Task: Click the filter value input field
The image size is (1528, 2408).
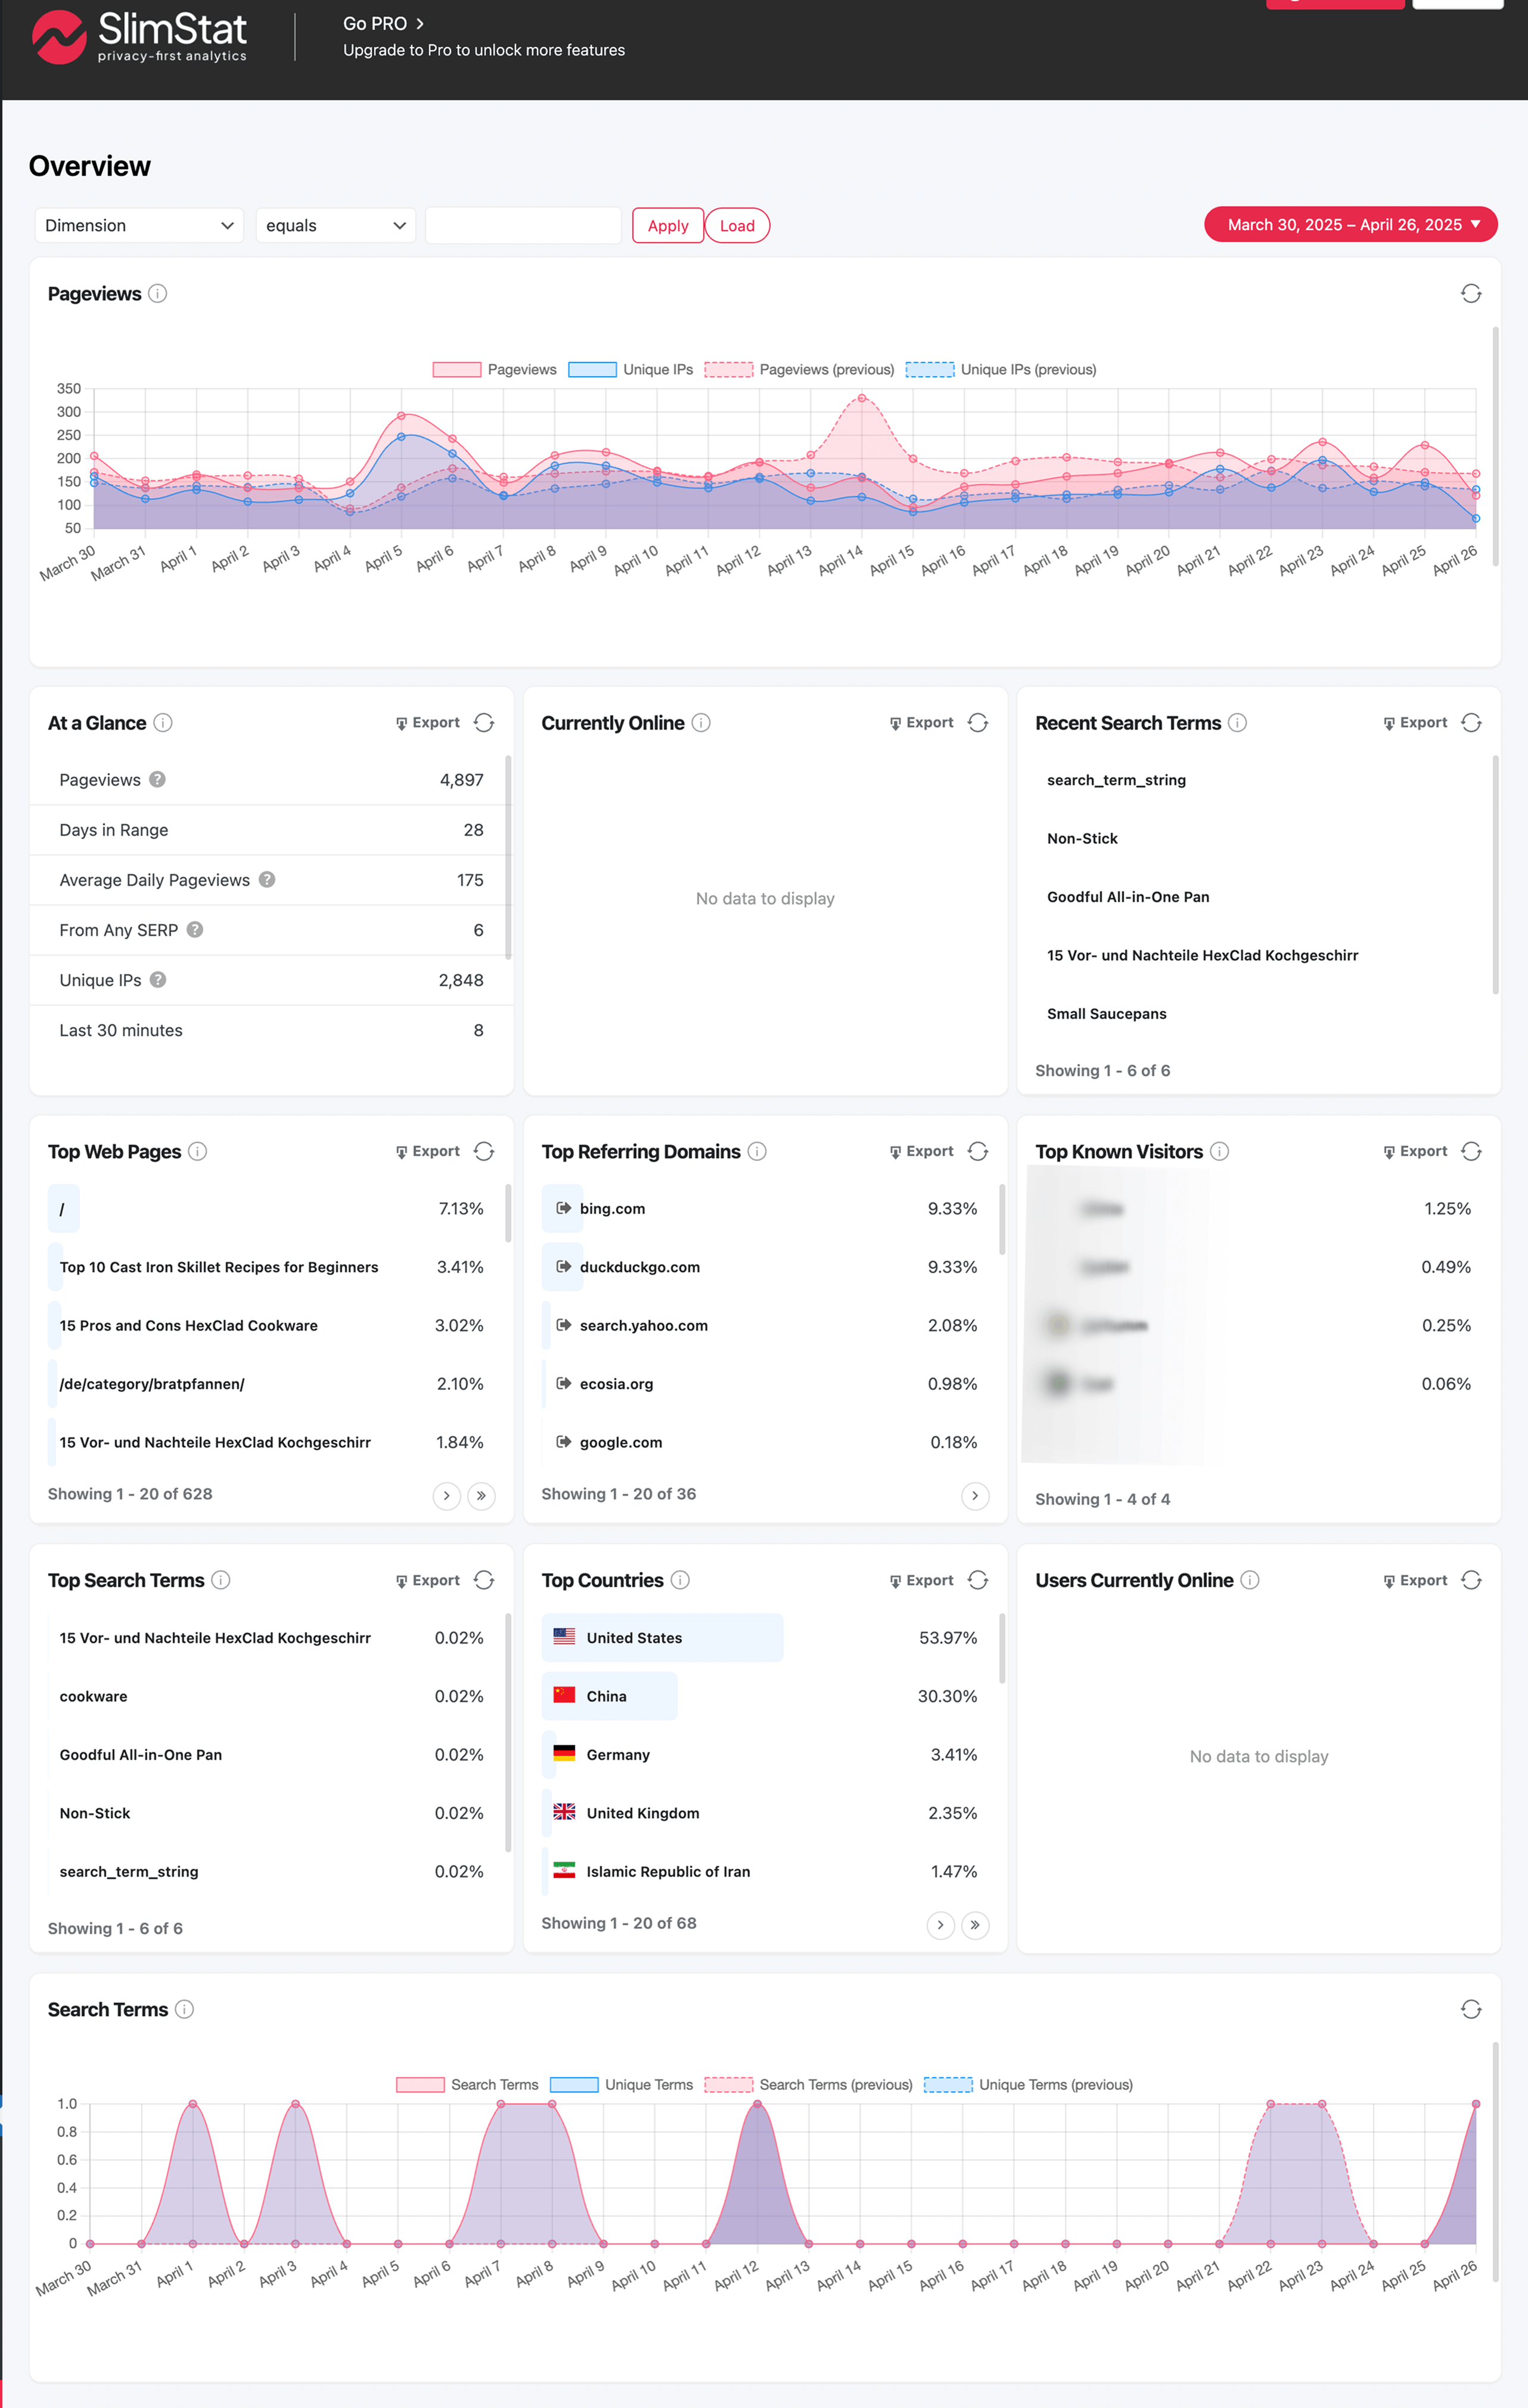Action: pos(524,226)
